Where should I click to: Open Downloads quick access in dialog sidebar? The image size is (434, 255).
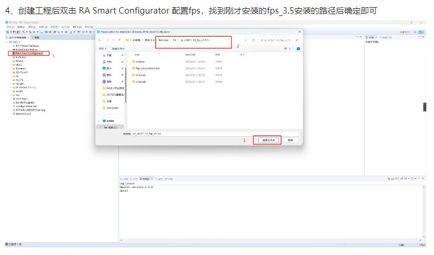pyautogui.click(x=107, y=55)
